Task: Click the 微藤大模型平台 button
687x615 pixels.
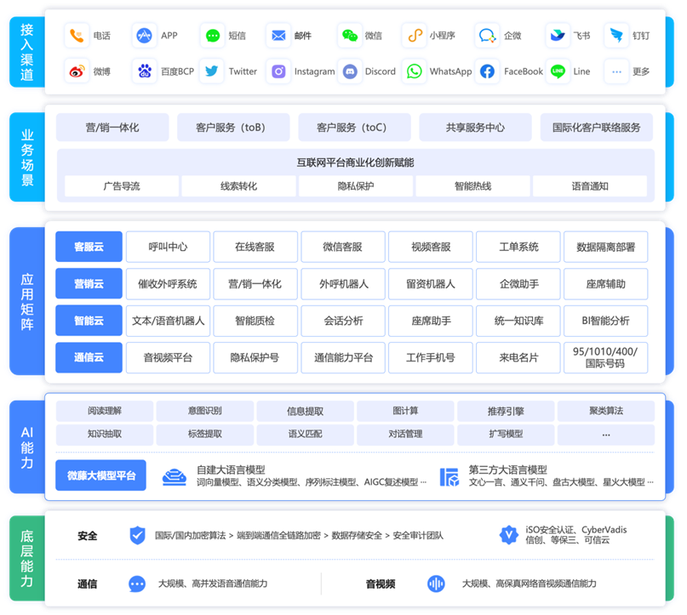Action: pos(100,475)
